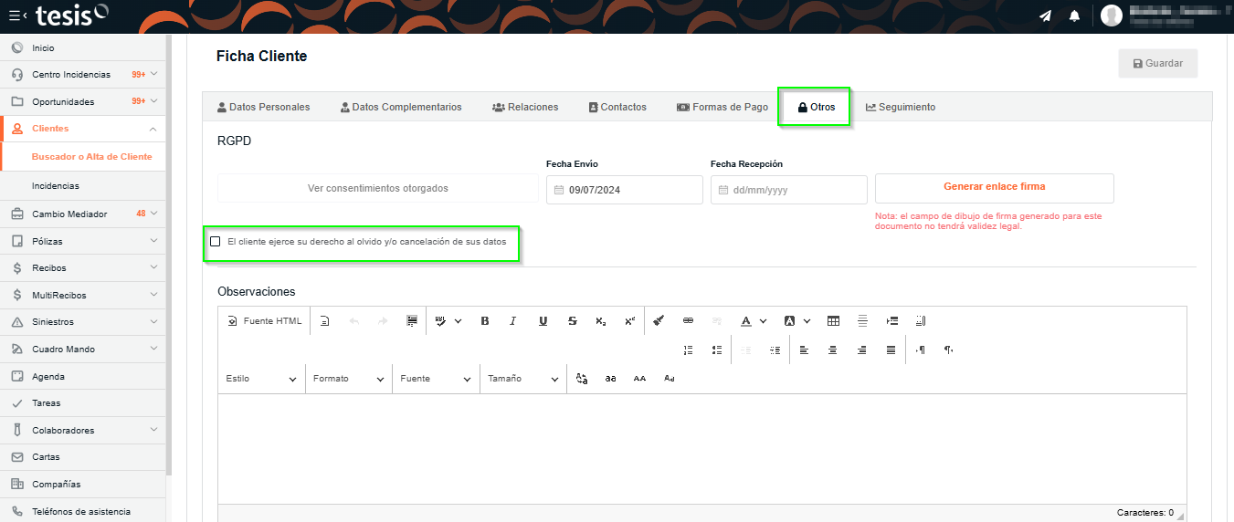The image size is (1234, 522).
Task: Insert a numbered list
Action: [x=689, y=350]
